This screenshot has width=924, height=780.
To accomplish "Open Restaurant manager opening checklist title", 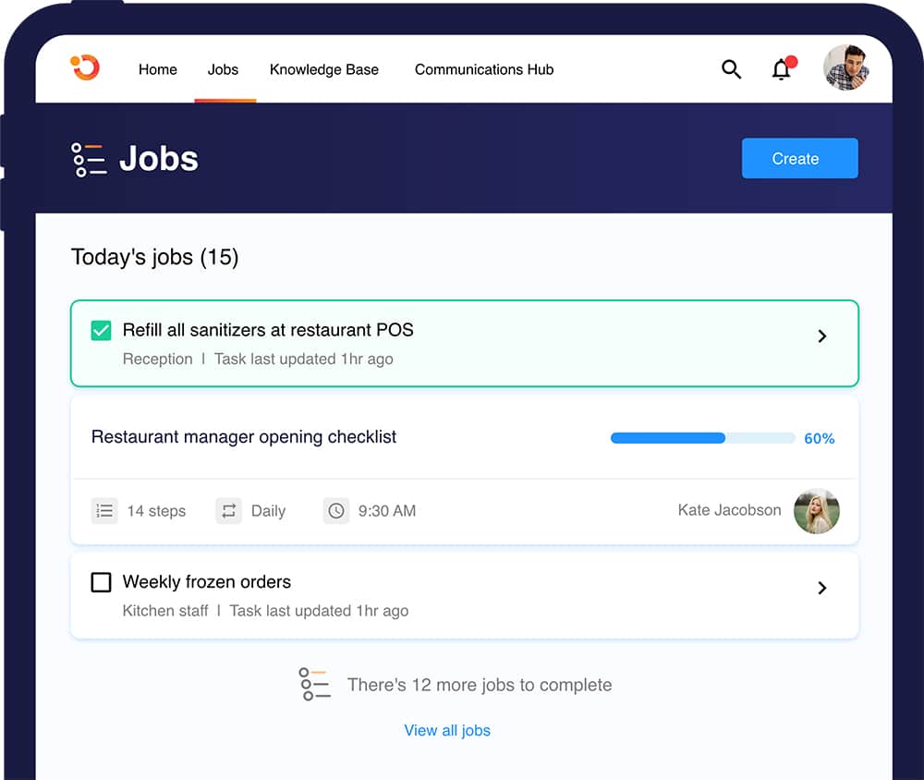I will point(244,437).
